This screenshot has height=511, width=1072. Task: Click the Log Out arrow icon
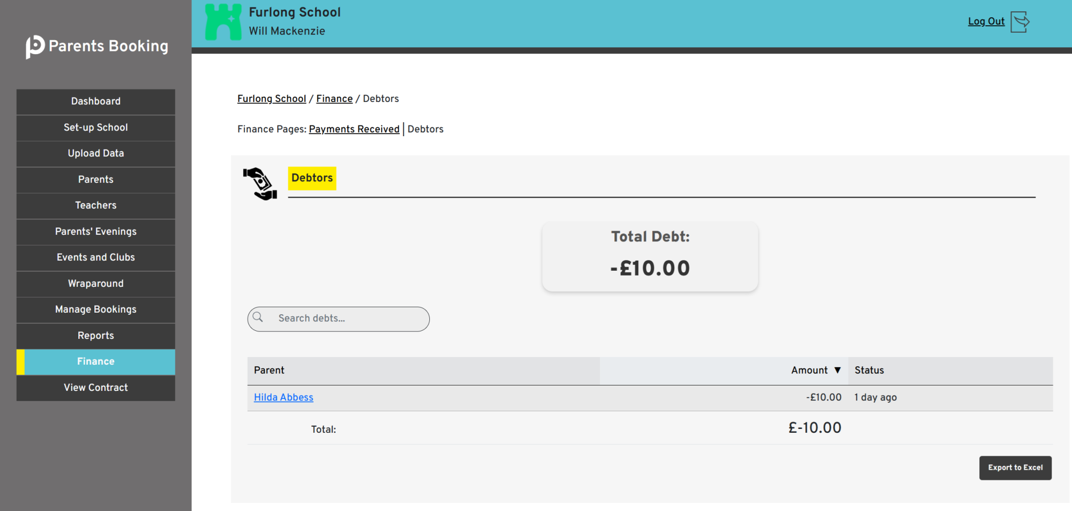[x=1019, y=22]
